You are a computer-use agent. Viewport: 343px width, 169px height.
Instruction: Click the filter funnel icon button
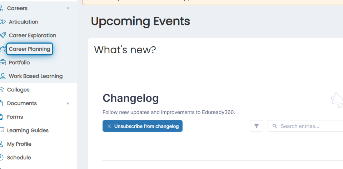[257, 126]
